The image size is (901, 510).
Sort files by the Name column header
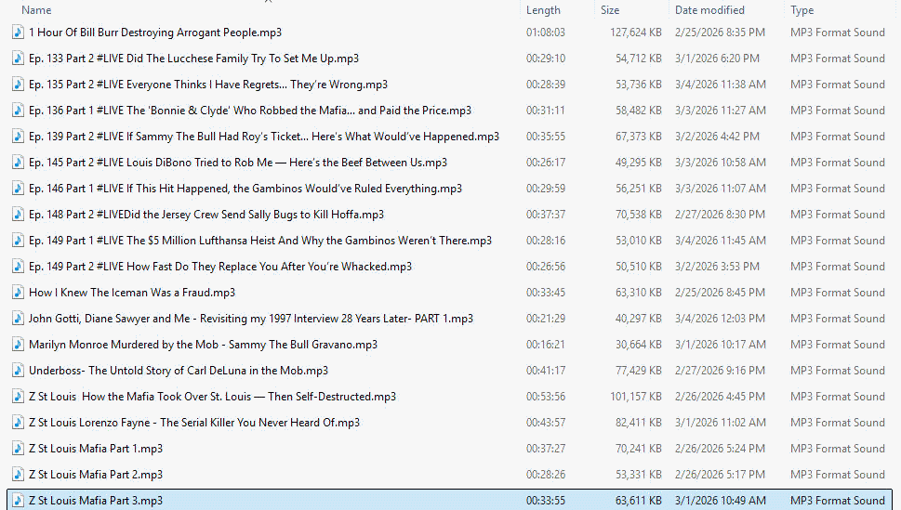37,10
